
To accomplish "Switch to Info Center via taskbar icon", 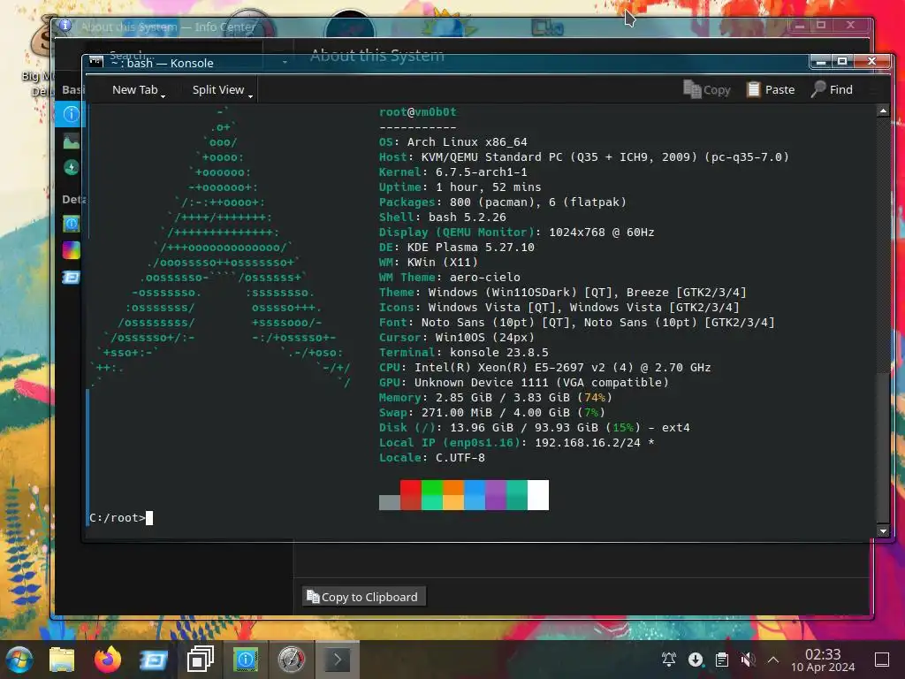I will [246, 660].
